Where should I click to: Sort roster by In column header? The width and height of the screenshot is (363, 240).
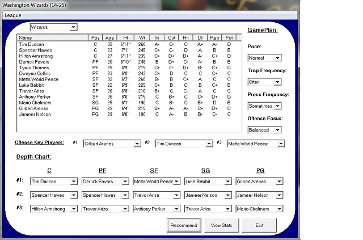click(x=157, y=37)
